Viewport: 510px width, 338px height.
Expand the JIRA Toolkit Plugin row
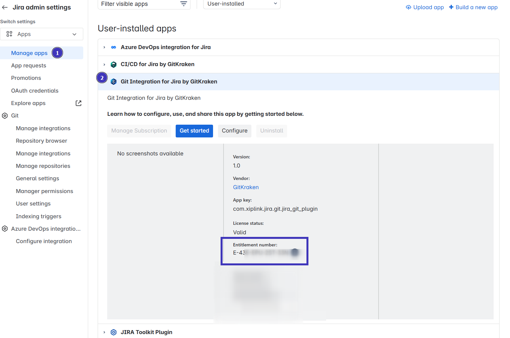coord(104,332)
